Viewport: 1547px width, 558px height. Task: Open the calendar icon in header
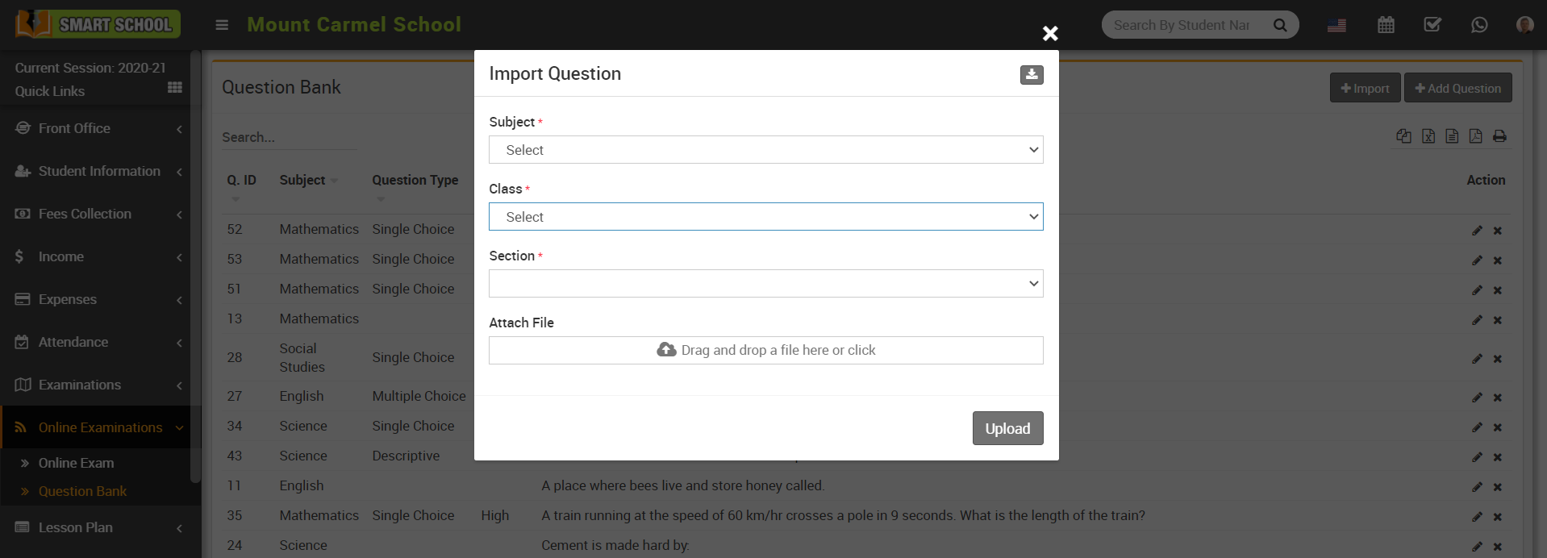[x=1386, y=25]
